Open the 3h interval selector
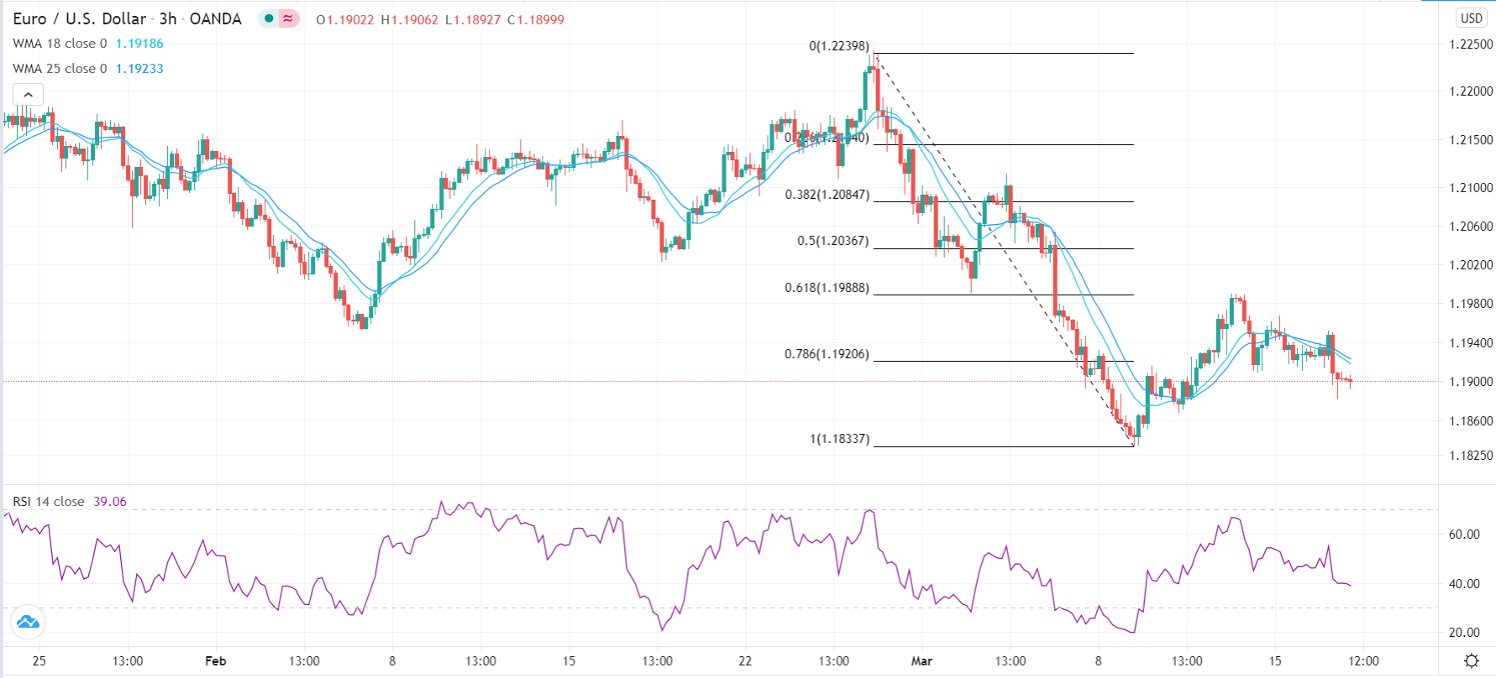1496x678 pixels. (168, 18)
